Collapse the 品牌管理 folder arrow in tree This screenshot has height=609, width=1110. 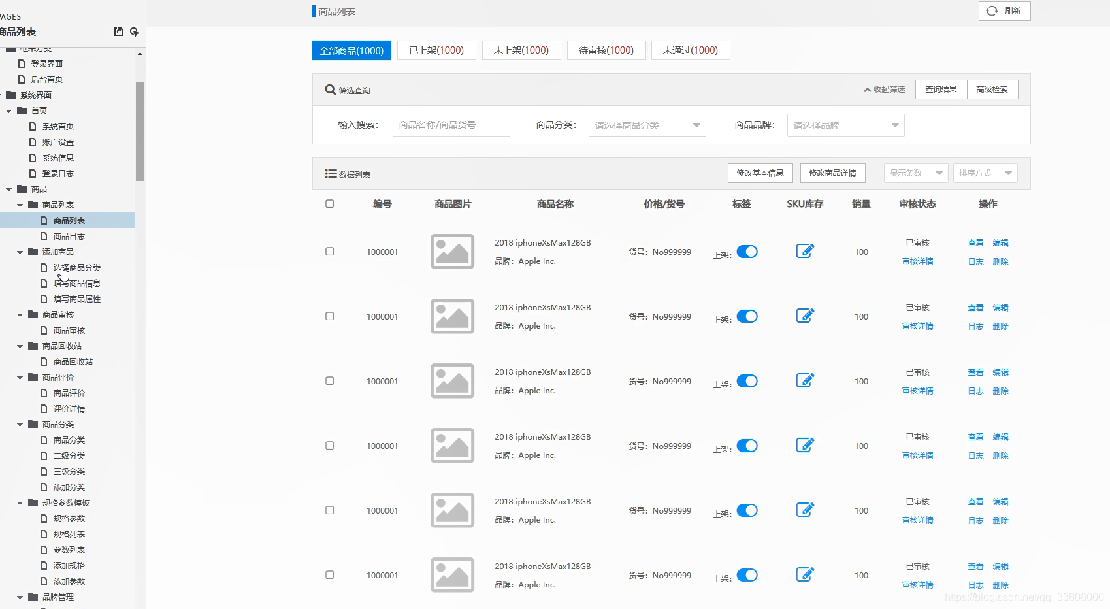(x=20, y=597)
